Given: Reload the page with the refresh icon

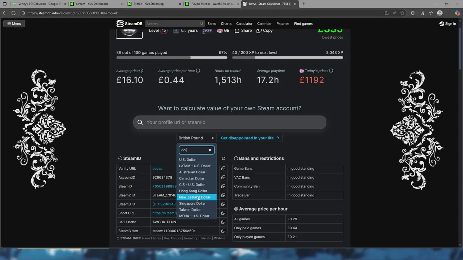Looking at the screenshot, I should 13,13.
